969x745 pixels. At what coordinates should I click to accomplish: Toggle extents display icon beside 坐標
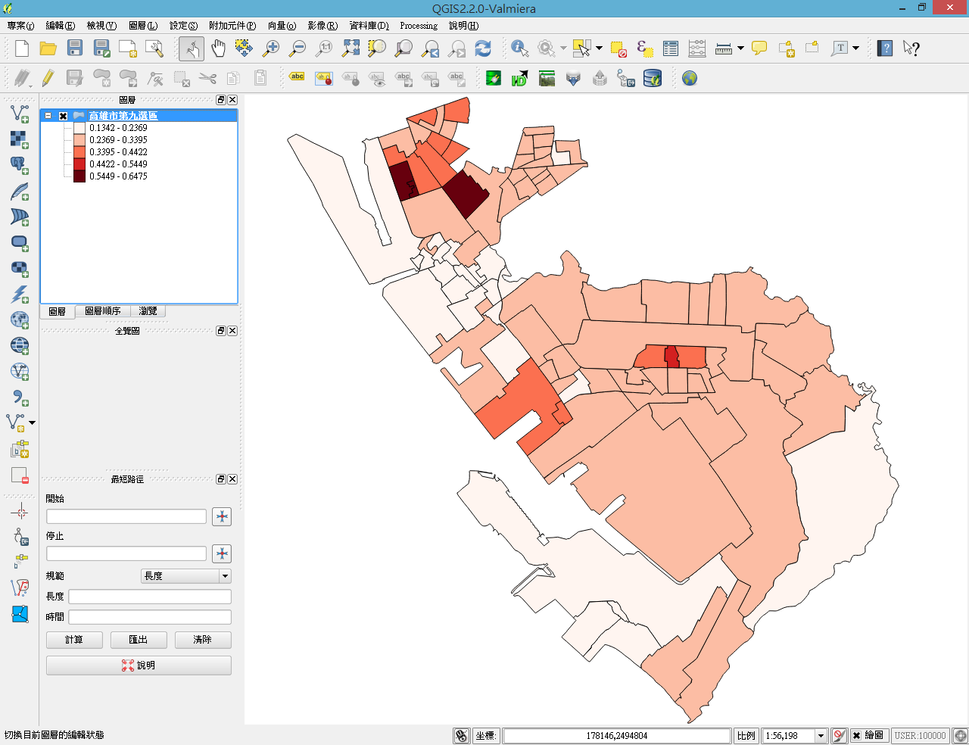[461, 735]
